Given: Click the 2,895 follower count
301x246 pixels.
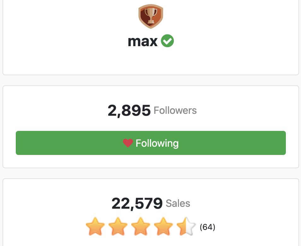Looking at the screenshot, I should pyautogui.click(x=129, y=111).
